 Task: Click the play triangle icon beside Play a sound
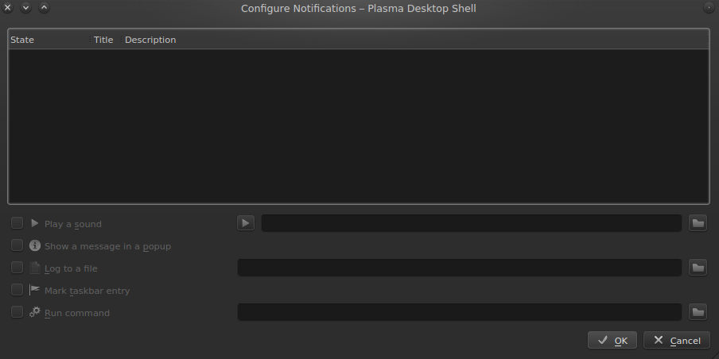pyautogui.click(x=35, y=223)
